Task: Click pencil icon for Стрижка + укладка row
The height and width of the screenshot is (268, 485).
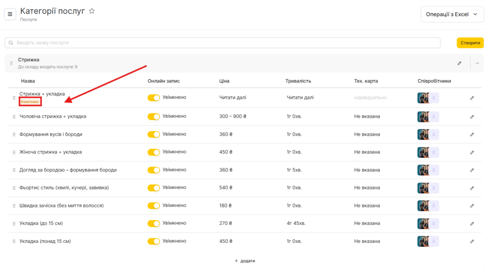Action: pos(472,98)
